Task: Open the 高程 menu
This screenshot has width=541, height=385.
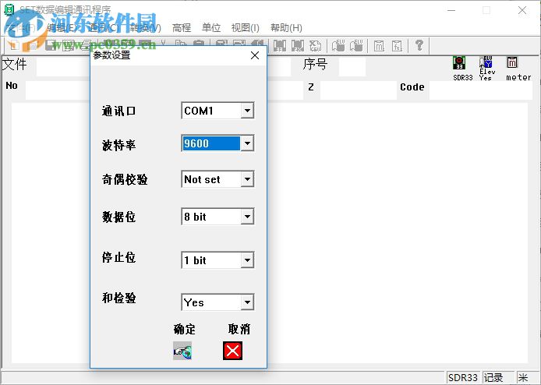Action: tap(182, 27)
